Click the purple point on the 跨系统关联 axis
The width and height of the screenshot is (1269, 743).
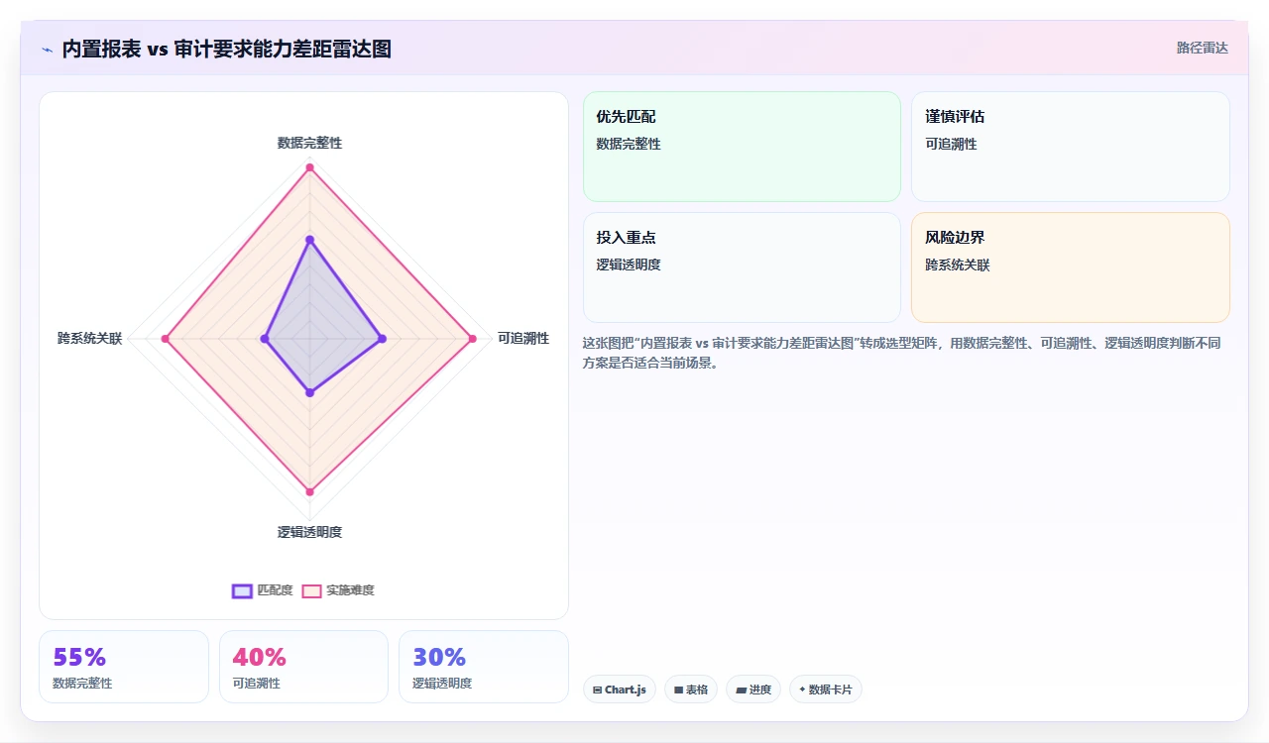265,339
